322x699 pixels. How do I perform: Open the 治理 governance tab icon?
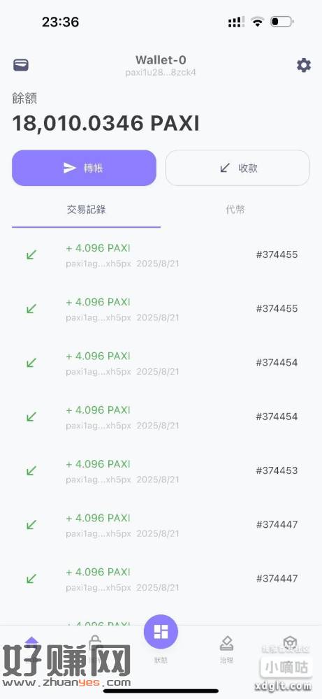click(227, 644)
